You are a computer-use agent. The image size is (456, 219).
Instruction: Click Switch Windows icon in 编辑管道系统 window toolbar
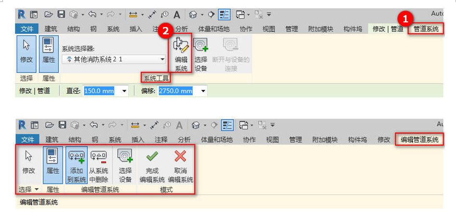click(243, 125)
